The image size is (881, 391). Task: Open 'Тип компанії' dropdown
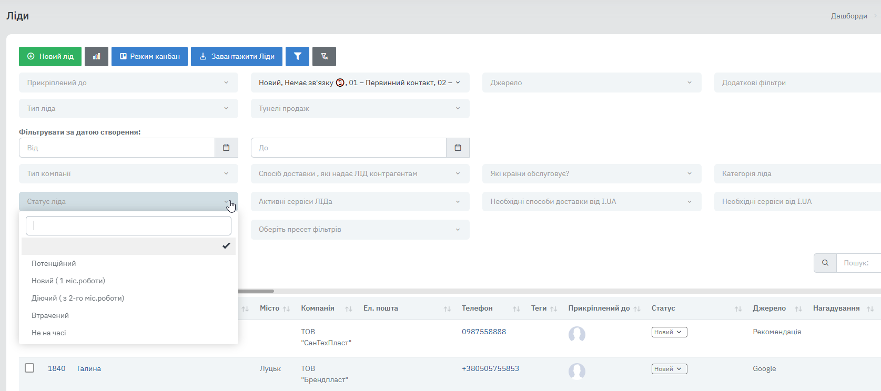pyautogui.click(x=128, y=173)
